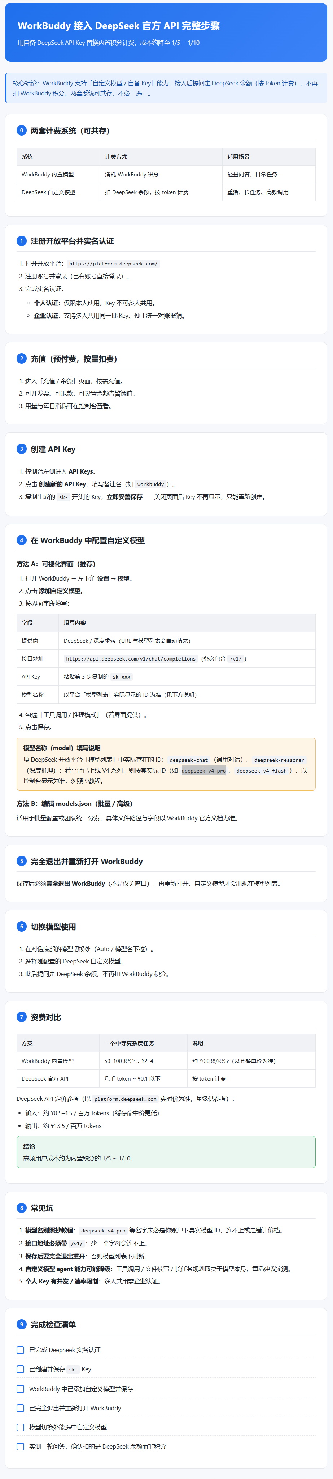Click the 完成检查清单 heading
The width and height of the screenshot is (333, 1479).
pyautogui.click(x=53, y=1325)
